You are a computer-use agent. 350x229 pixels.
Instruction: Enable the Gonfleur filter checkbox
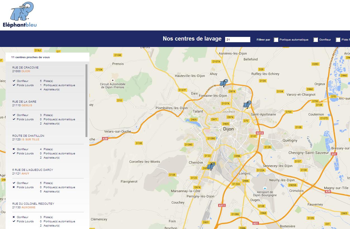click(x=316, y=40)
